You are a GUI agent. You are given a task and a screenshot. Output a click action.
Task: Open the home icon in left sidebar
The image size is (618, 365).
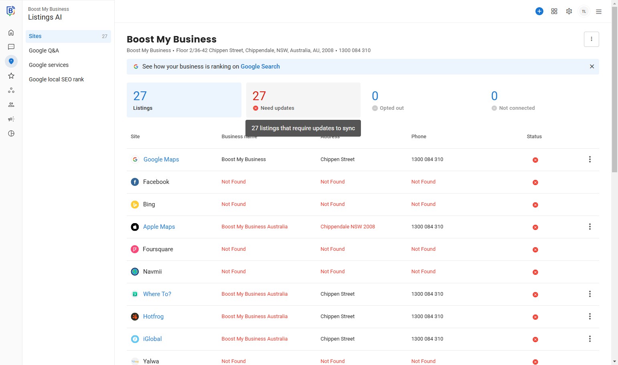pos(11,32)
